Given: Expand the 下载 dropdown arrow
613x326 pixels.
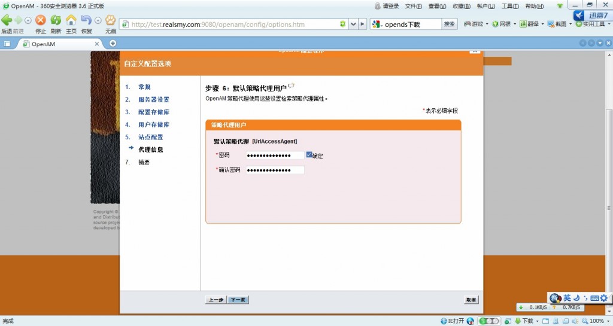Looking at the screenshot, I should coord(537,321).
